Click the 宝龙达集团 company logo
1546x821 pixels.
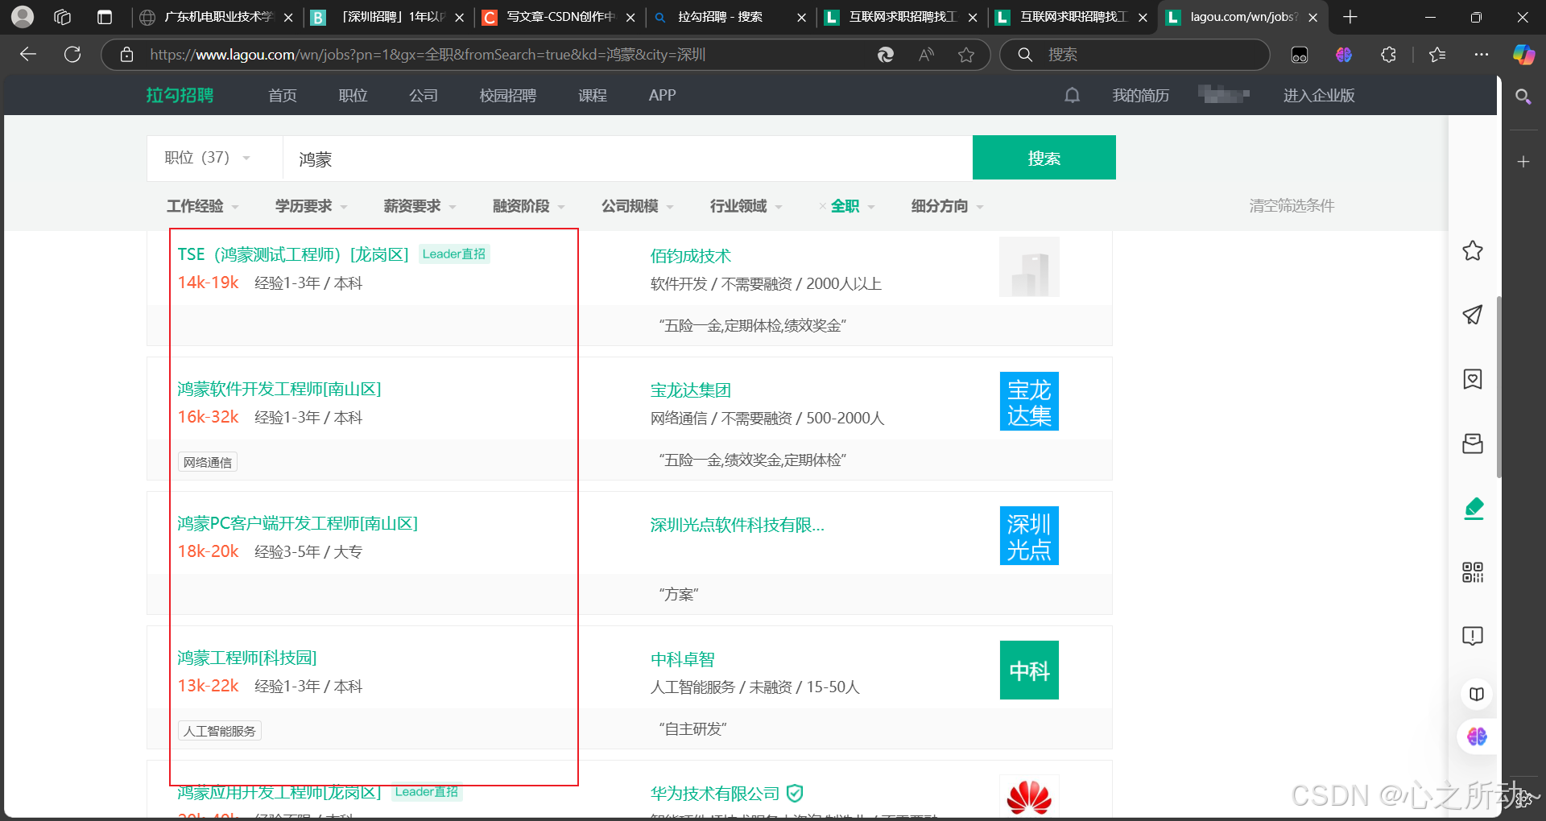coord(1029,402)
